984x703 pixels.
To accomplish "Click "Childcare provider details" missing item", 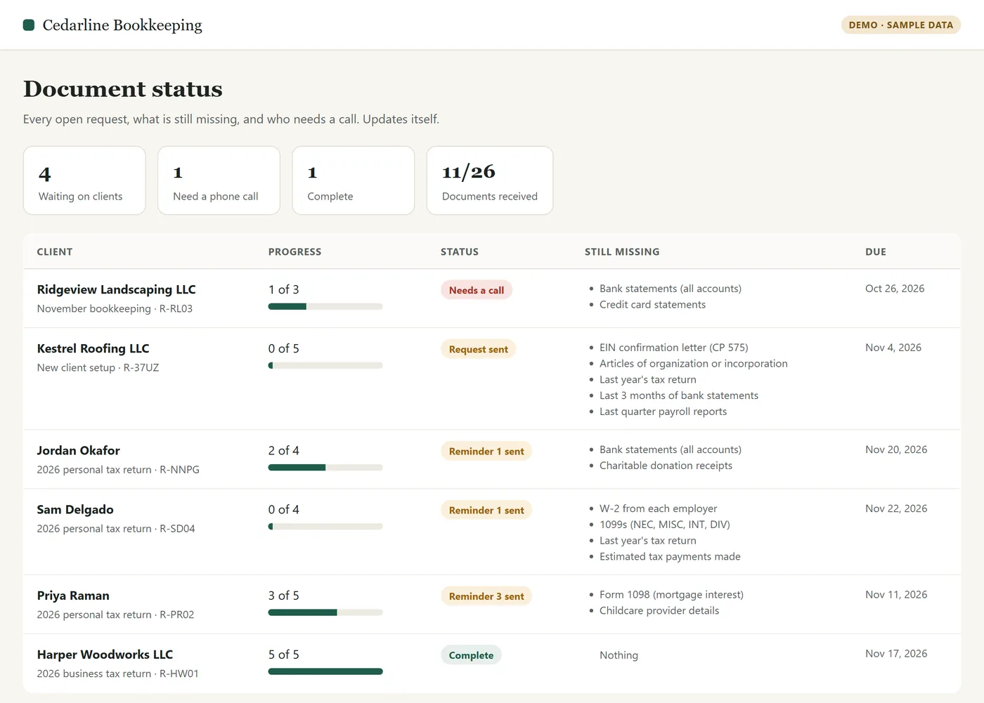I will point(659,611).
